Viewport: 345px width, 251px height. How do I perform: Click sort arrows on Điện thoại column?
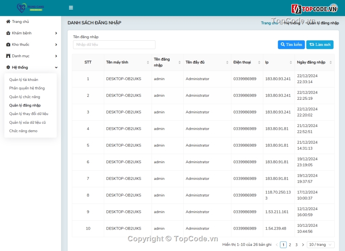pyautogui.click(x=259, y=62)
